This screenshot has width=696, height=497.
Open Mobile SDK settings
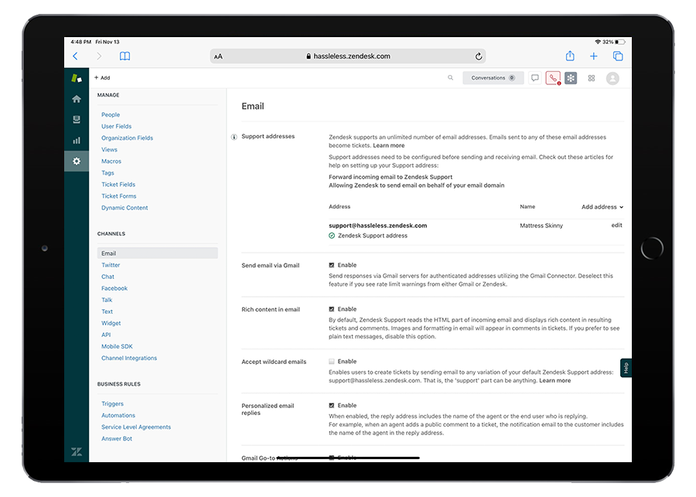118,346
